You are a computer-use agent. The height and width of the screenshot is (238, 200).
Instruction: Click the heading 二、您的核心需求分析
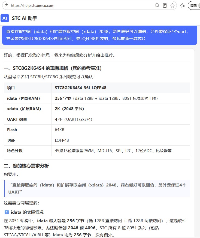[26, 166]
